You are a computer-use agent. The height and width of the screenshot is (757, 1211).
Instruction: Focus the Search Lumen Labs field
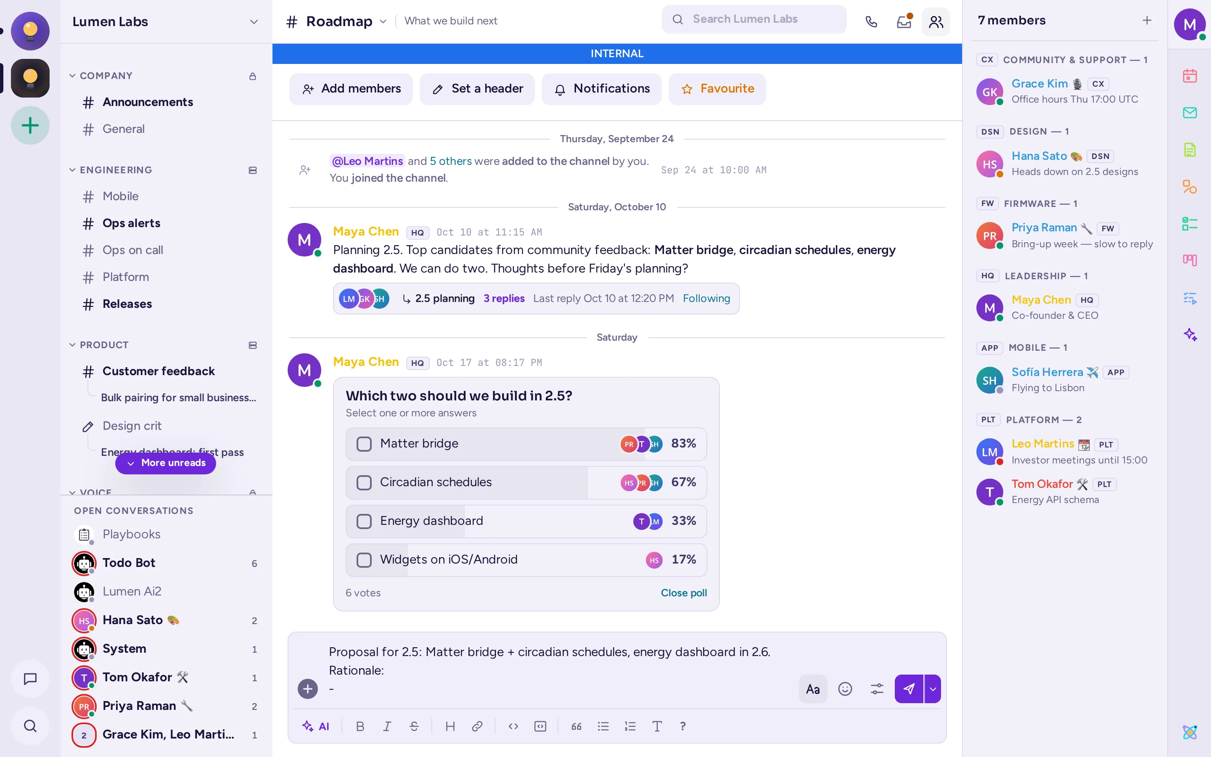point(754,19)
